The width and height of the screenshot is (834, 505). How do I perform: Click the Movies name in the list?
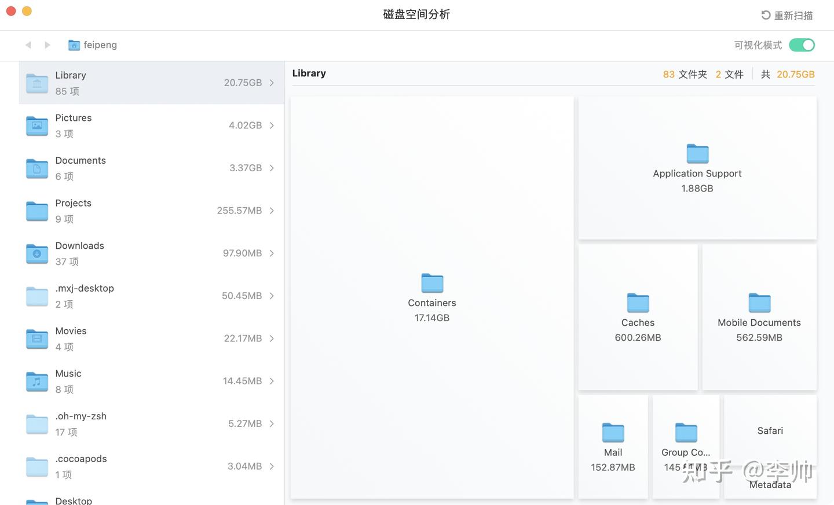(71, 331)
